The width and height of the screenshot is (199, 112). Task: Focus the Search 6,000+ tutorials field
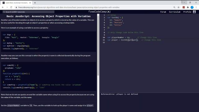[29, 12]
